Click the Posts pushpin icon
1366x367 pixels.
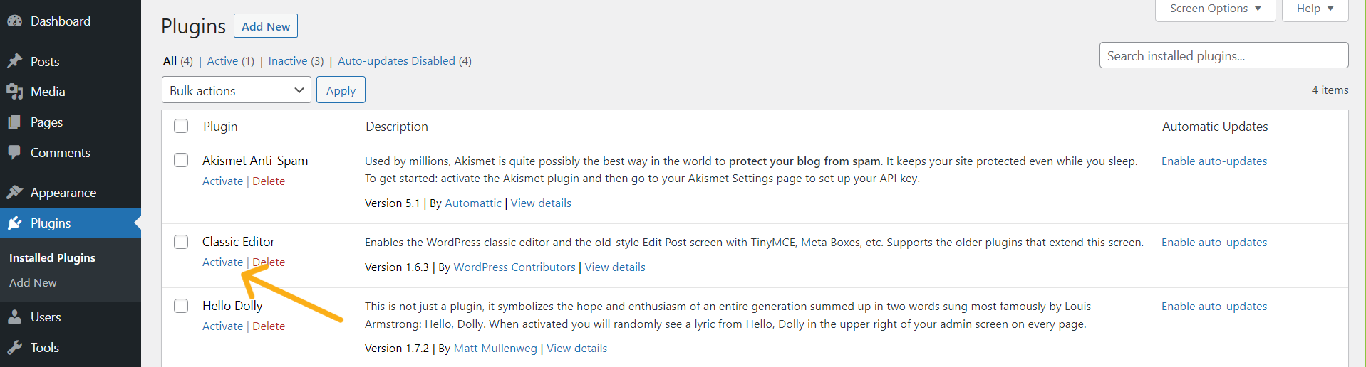(x=14, y=61)
